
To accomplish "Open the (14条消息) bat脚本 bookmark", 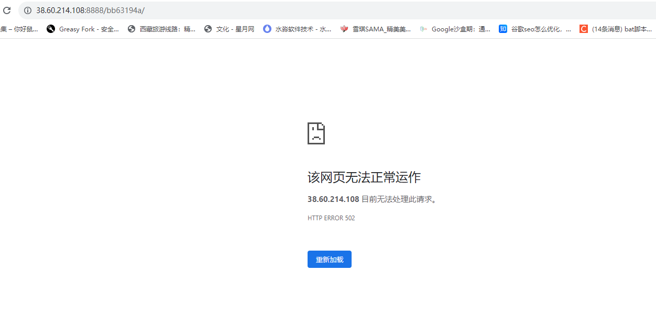I will [616, 29].
